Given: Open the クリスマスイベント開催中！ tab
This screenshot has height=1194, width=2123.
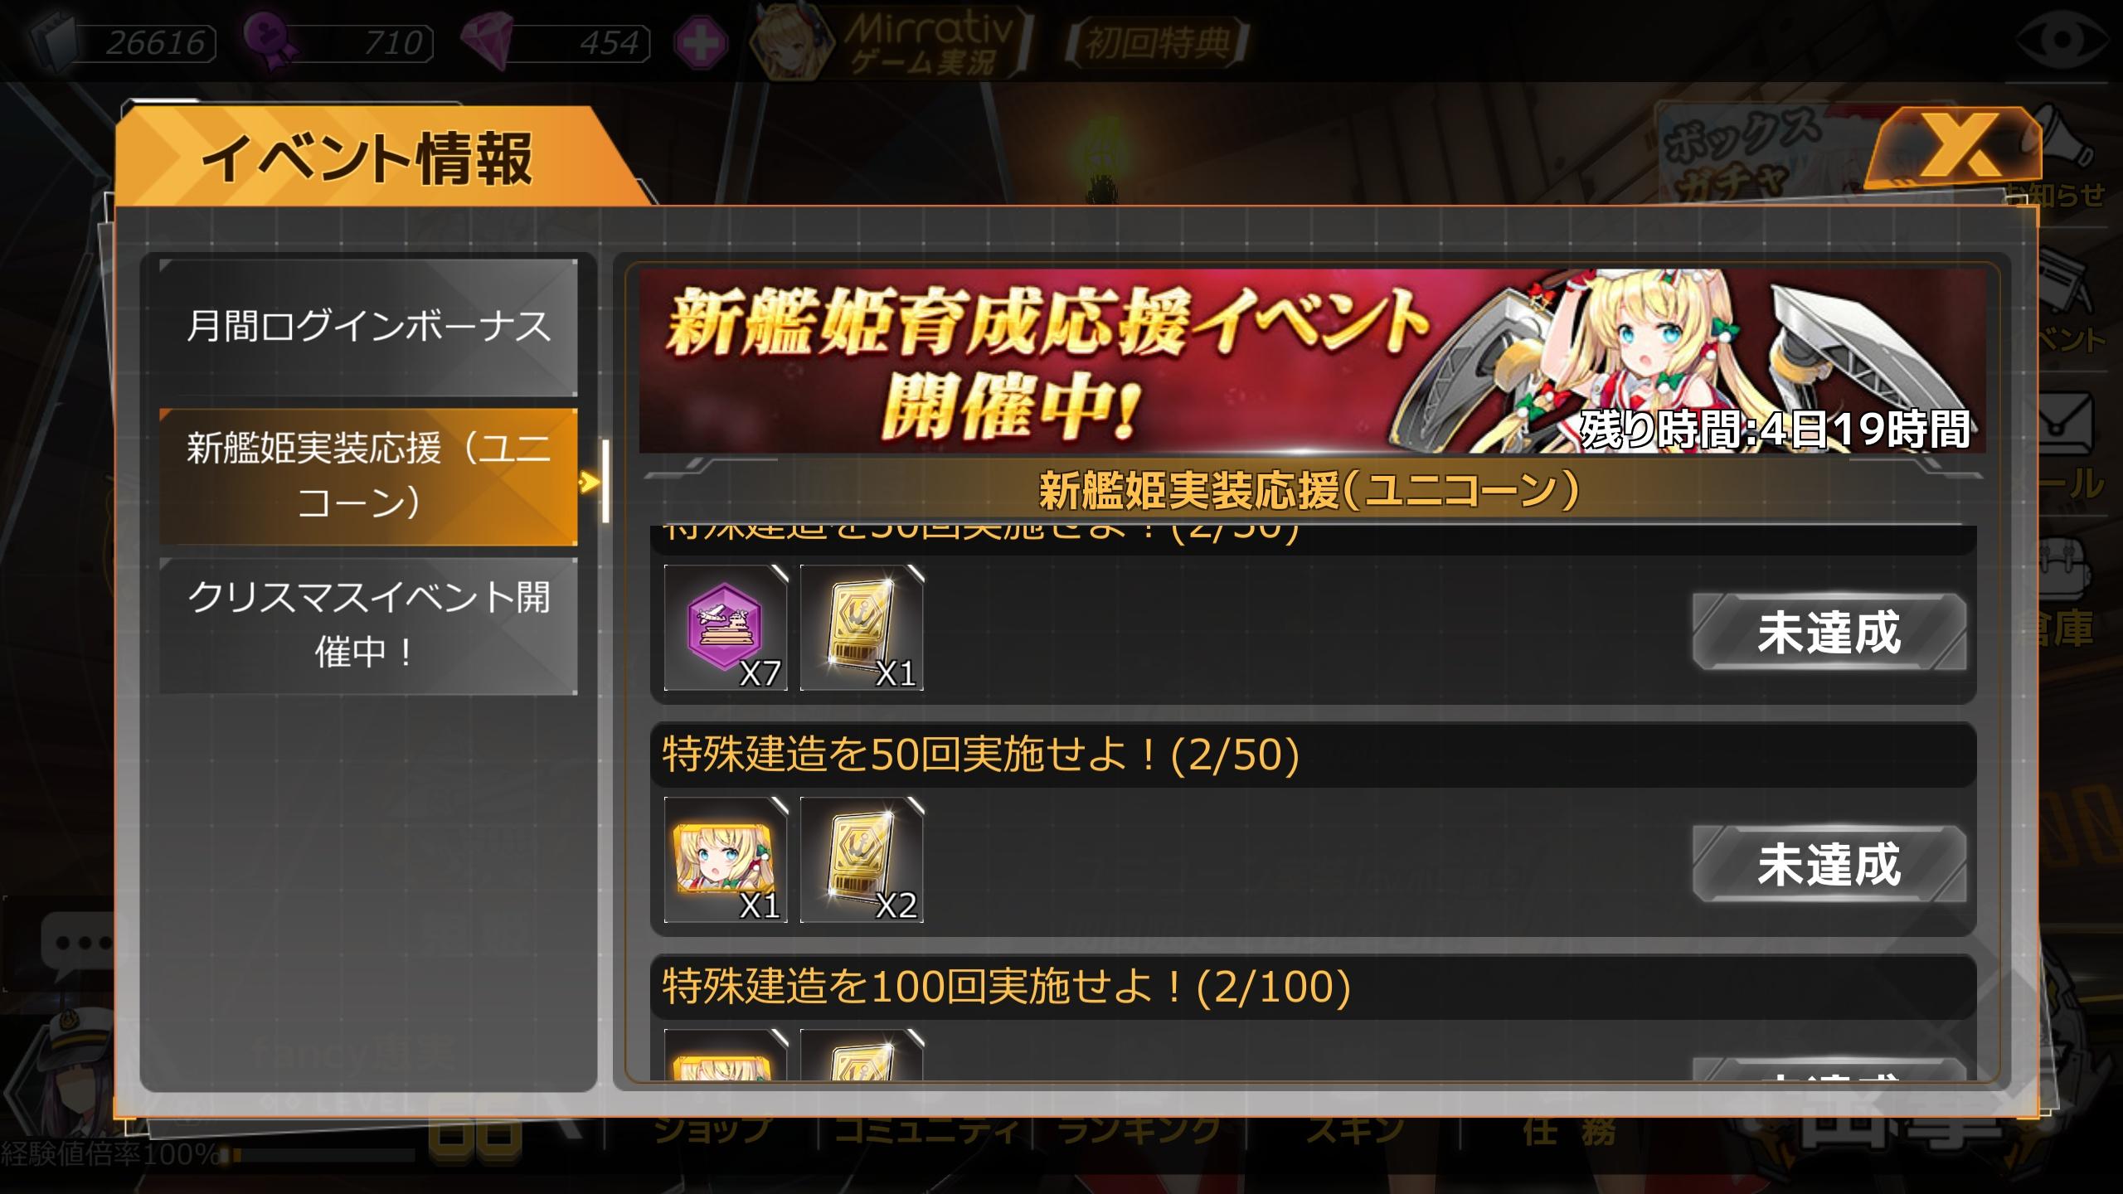Looking at the screenshot, I should [x=368, y=625].
